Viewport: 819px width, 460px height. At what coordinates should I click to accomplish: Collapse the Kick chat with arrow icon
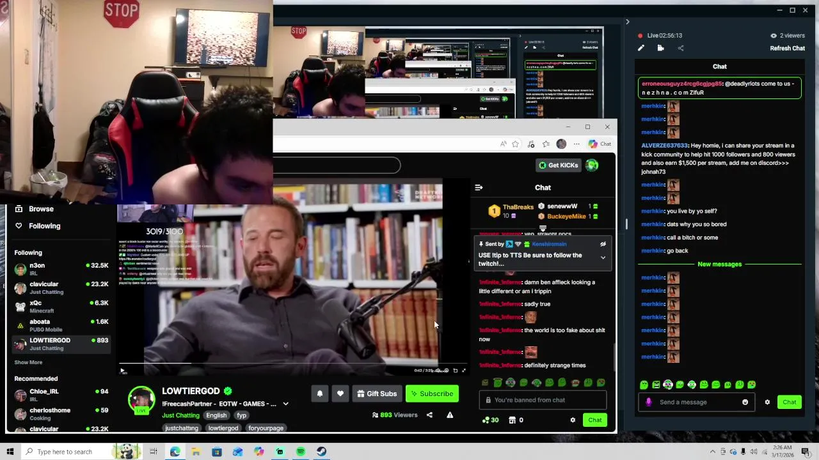(x=479, y=187)
